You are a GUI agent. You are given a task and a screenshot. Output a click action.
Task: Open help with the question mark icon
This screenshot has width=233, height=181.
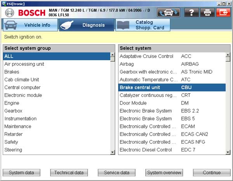pyautogui.click(x=191, y=12)
